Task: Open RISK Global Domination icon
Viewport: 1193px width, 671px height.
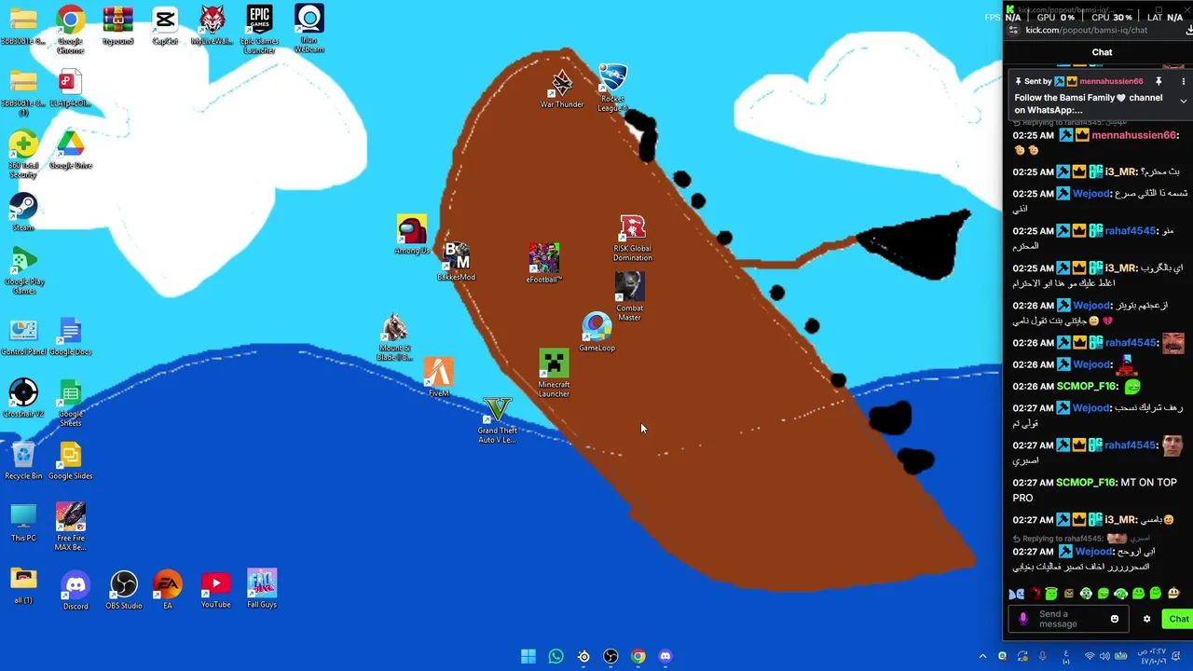Action: [x=632, y=239]
